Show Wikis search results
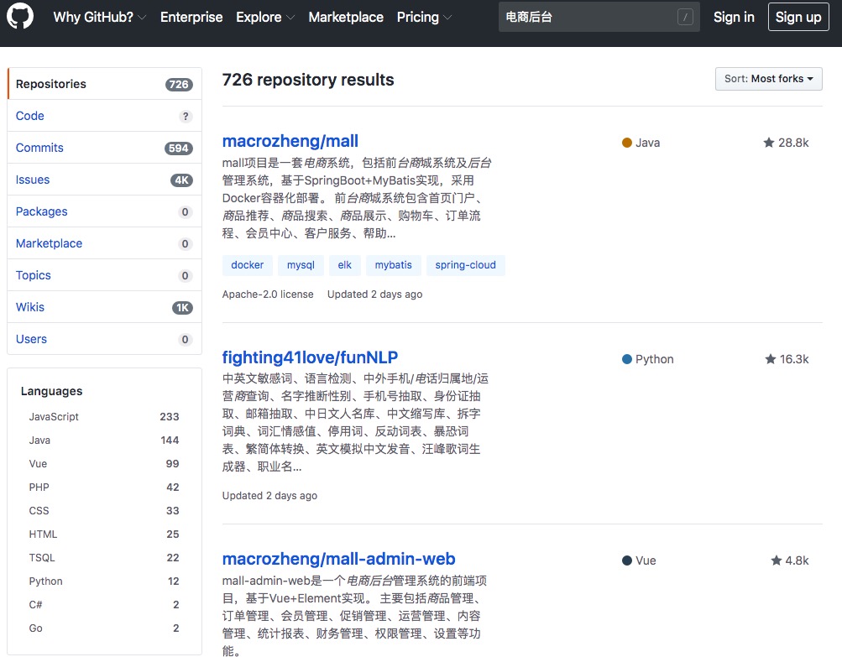This screenshot has width=842, height=657. pos(105,307)
